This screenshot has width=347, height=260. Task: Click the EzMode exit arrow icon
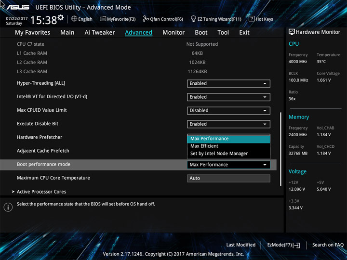point(296,245)
